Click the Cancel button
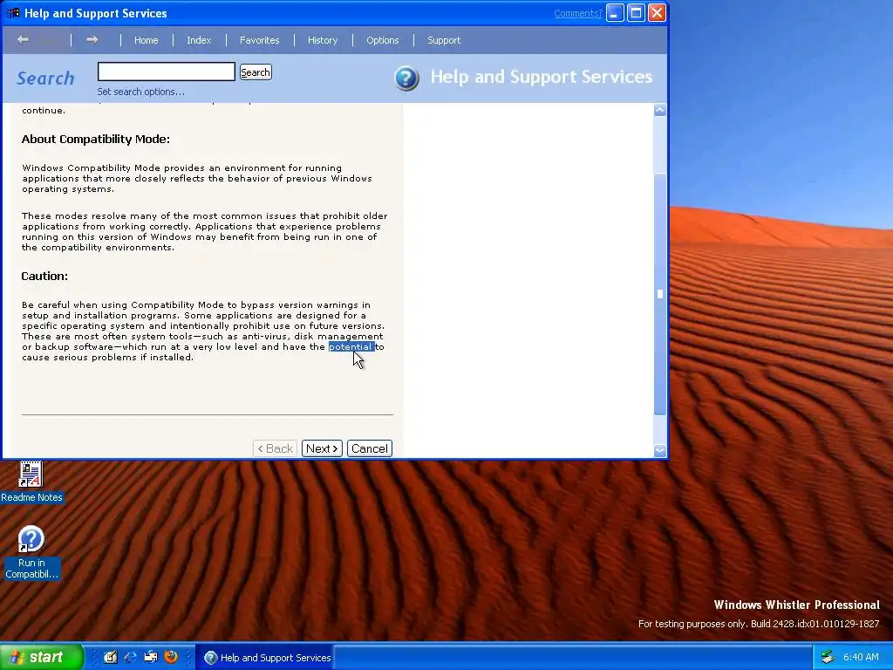The width and height of the screenshot is (893, 670). (369, 448)
